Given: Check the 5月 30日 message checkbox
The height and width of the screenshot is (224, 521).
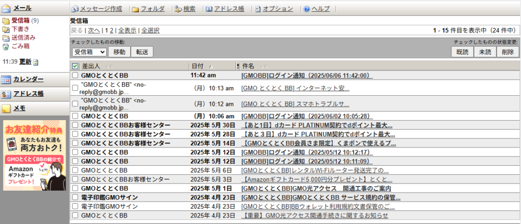Looking at the screenshot, I should (x=75, y=125).
